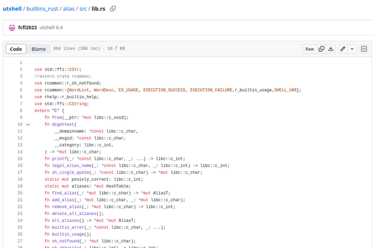Viewport: 374px width, 248px height.
Task: Click the delete_all_aliases function name
Action: coord(74,214)
